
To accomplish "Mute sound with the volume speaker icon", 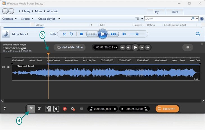I will tap(124, 34).
